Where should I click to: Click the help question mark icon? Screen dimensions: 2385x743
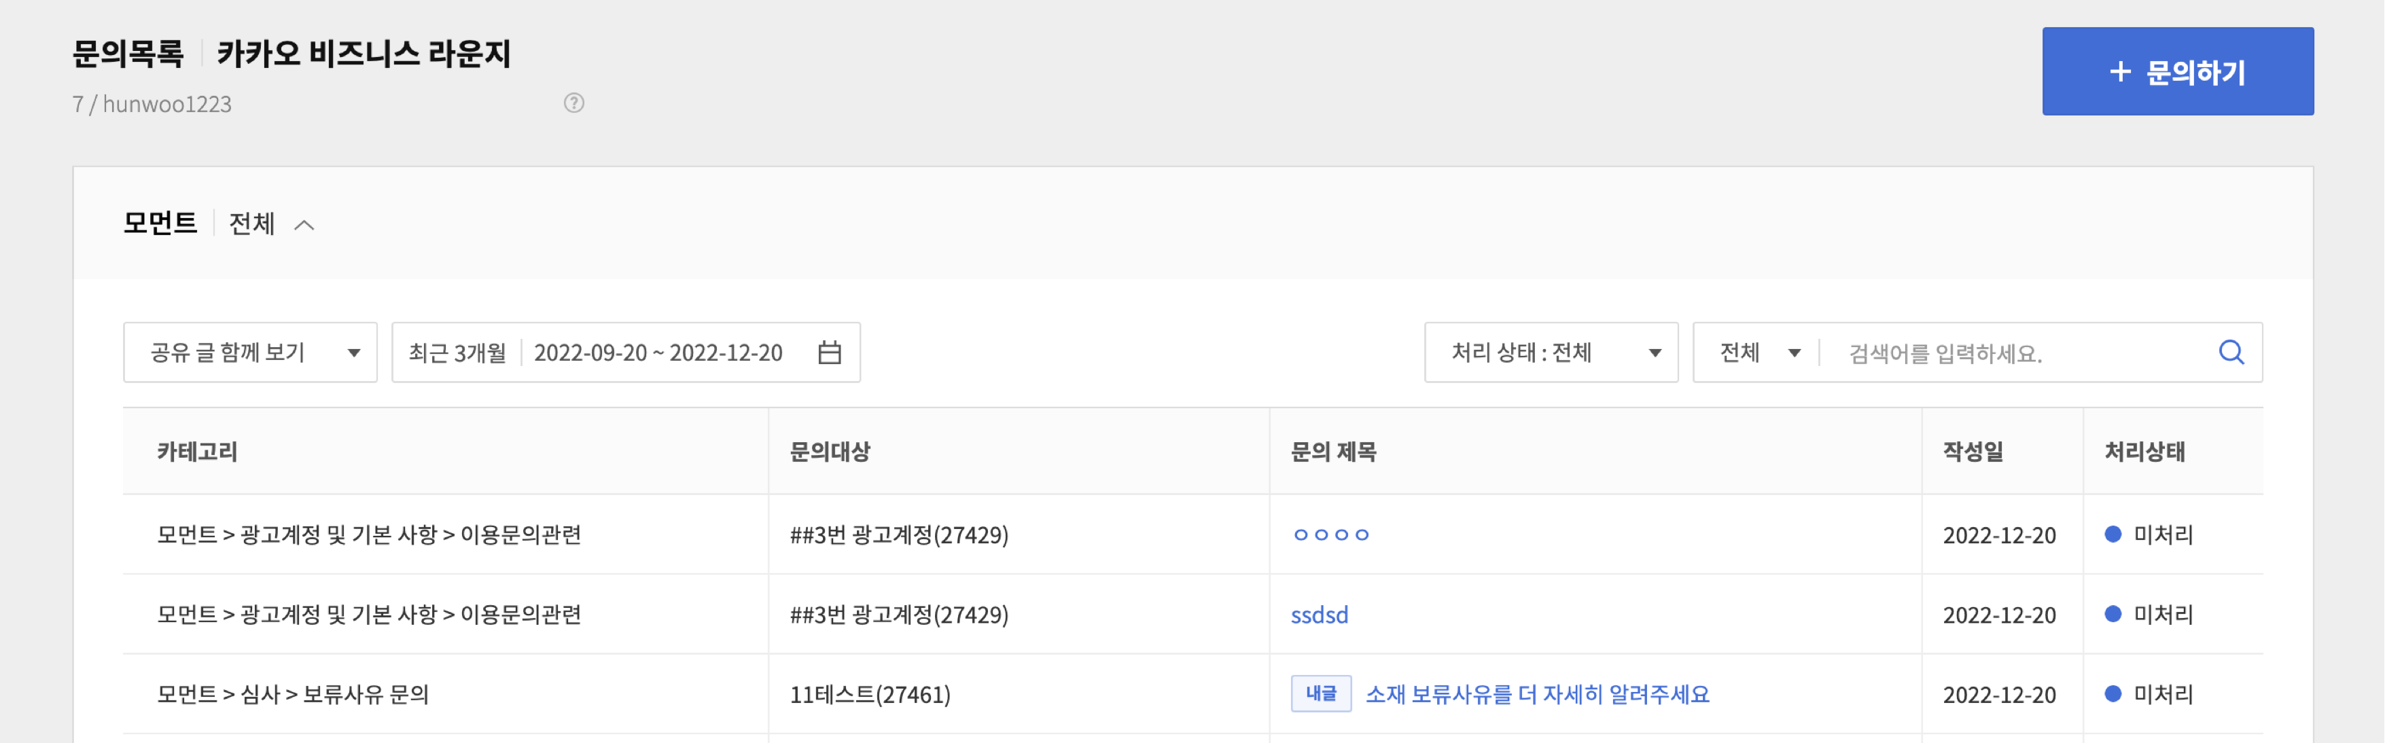[x=574, y=103]
